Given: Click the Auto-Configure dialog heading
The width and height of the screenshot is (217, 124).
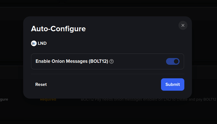Looking at the screenshot, I should (x=58, y=29).
